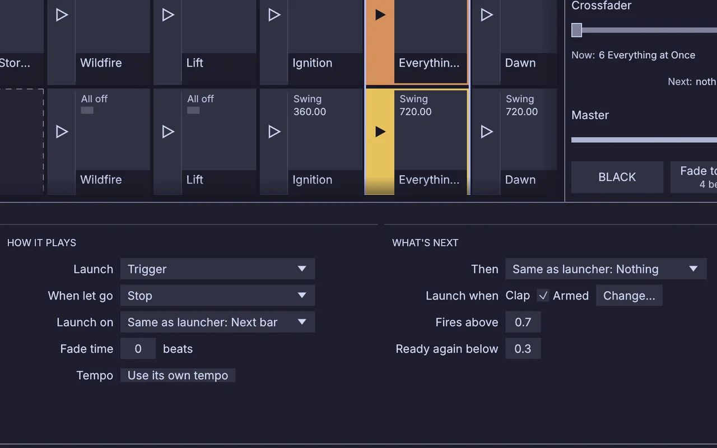Play the Lift clip marked All off

(168, 132)
